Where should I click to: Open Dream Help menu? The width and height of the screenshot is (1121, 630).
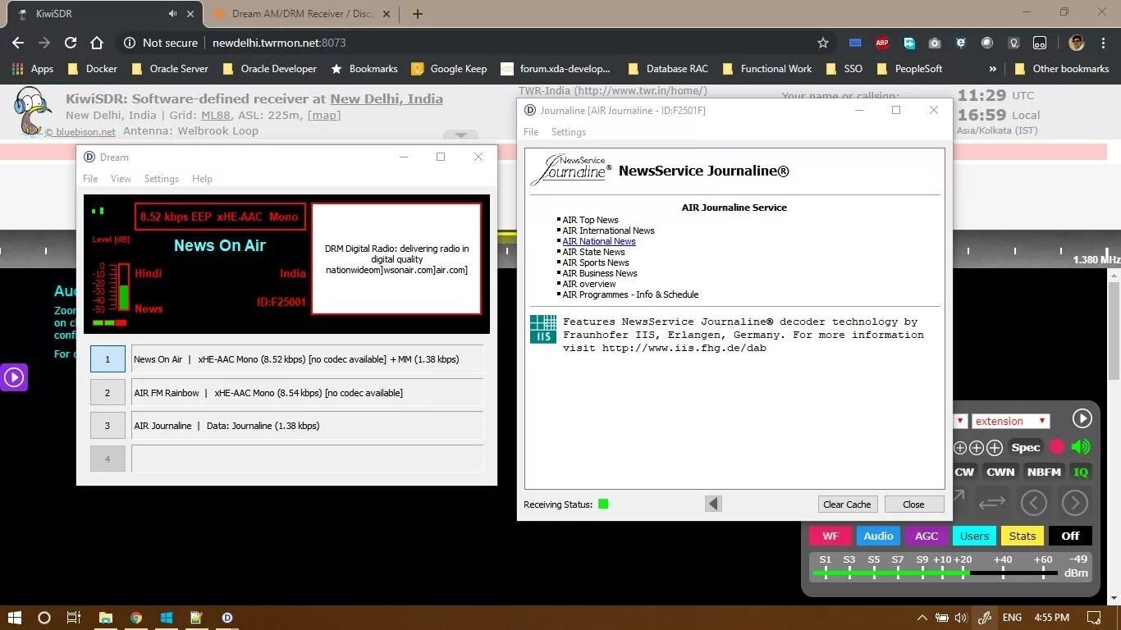click(x=202, y=179)
